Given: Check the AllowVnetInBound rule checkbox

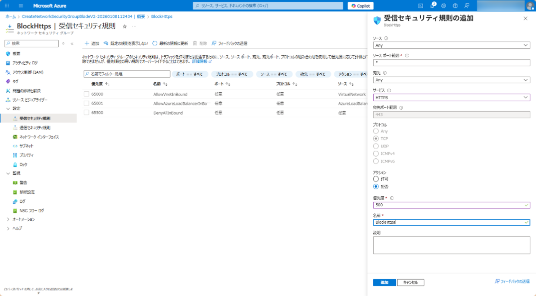Looking at the screenshot, I should point(86,94).
